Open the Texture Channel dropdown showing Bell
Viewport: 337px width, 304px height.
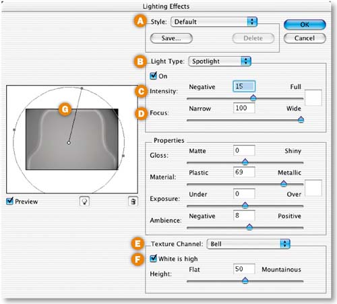coord(249,244)
